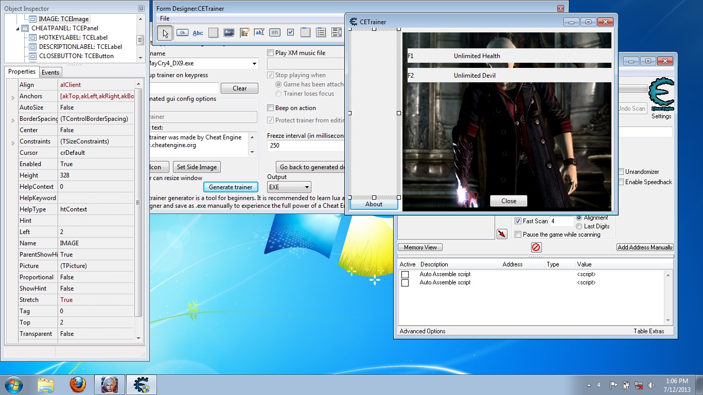Click the Freeze interval input field

pos(305,146)
